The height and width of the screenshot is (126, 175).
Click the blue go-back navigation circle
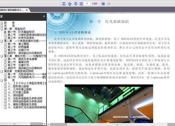[x=103, y=3]
